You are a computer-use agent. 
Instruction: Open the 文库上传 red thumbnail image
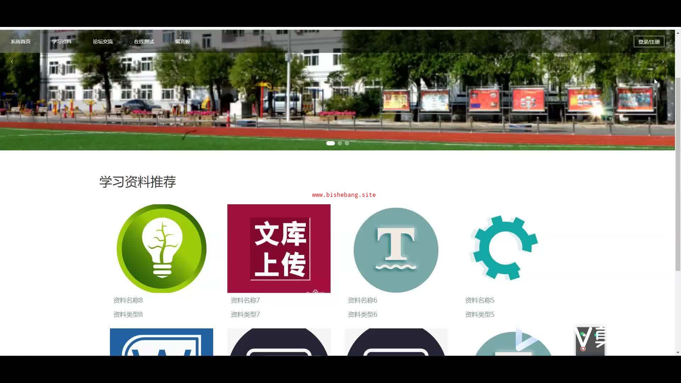tap(279, 248)
